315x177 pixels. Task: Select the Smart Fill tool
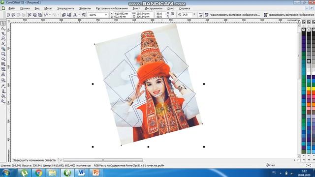(3, 49)
